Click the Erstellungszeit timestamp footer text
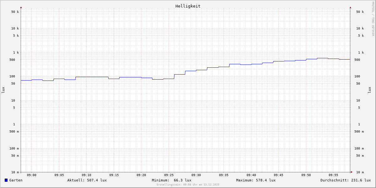Viewport: 376px width, 188px height. point(188,185)
